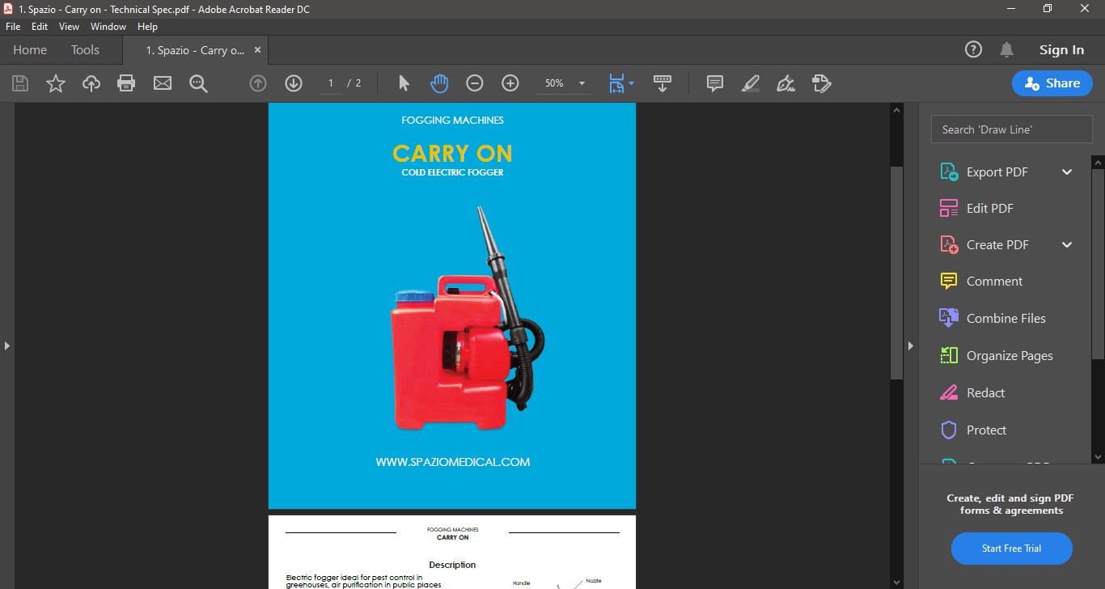Image resolution: width=1105 pixels, height=589 pixels.
Task: Click the Zoom out minus icon
Action: pyautogui.click(x=475, y=83)
